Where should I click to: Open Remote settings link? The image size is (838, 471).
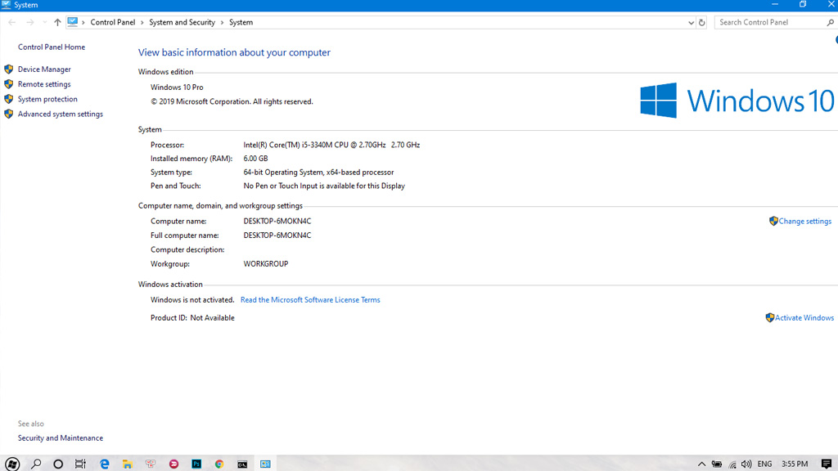click(44, 84)
